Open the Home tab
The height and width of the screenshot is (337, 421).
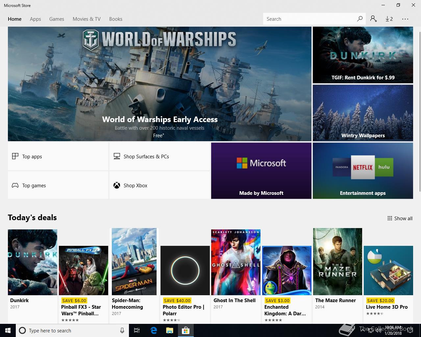coord(15,19)
